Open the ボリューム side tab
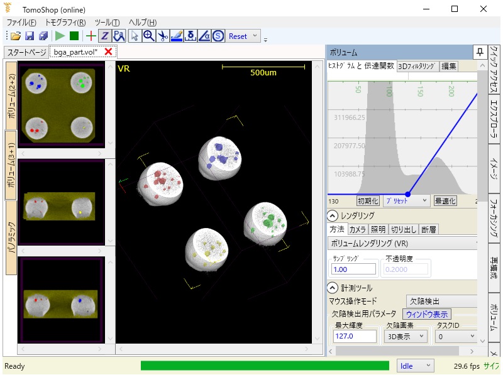The image size is (503, 375). point(494,318)
